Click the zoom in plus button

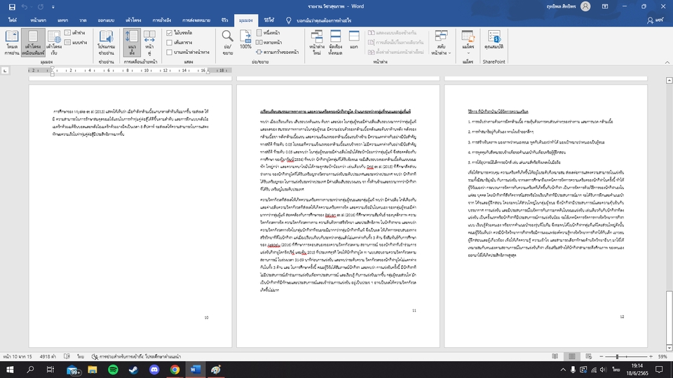[x=651, y=356]
